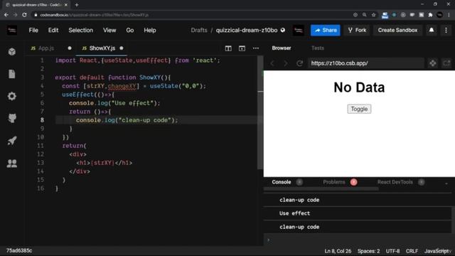Viewport: 455px width, 256px height.
Task: Toggle the preview window layout icon
Action: click(242, 48)
